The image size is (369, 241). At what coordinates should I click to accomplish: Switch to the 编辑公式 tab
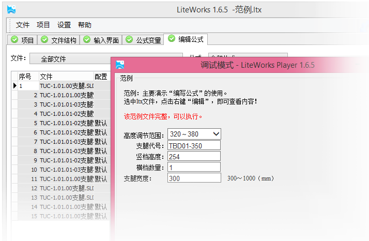click(186, 39)
